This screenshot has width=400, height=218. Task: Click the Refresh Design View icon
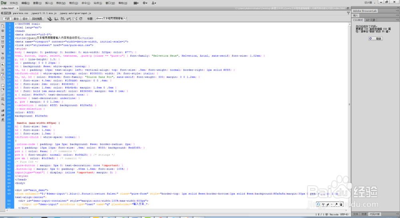pyautogui.click(x=81, y=19)
